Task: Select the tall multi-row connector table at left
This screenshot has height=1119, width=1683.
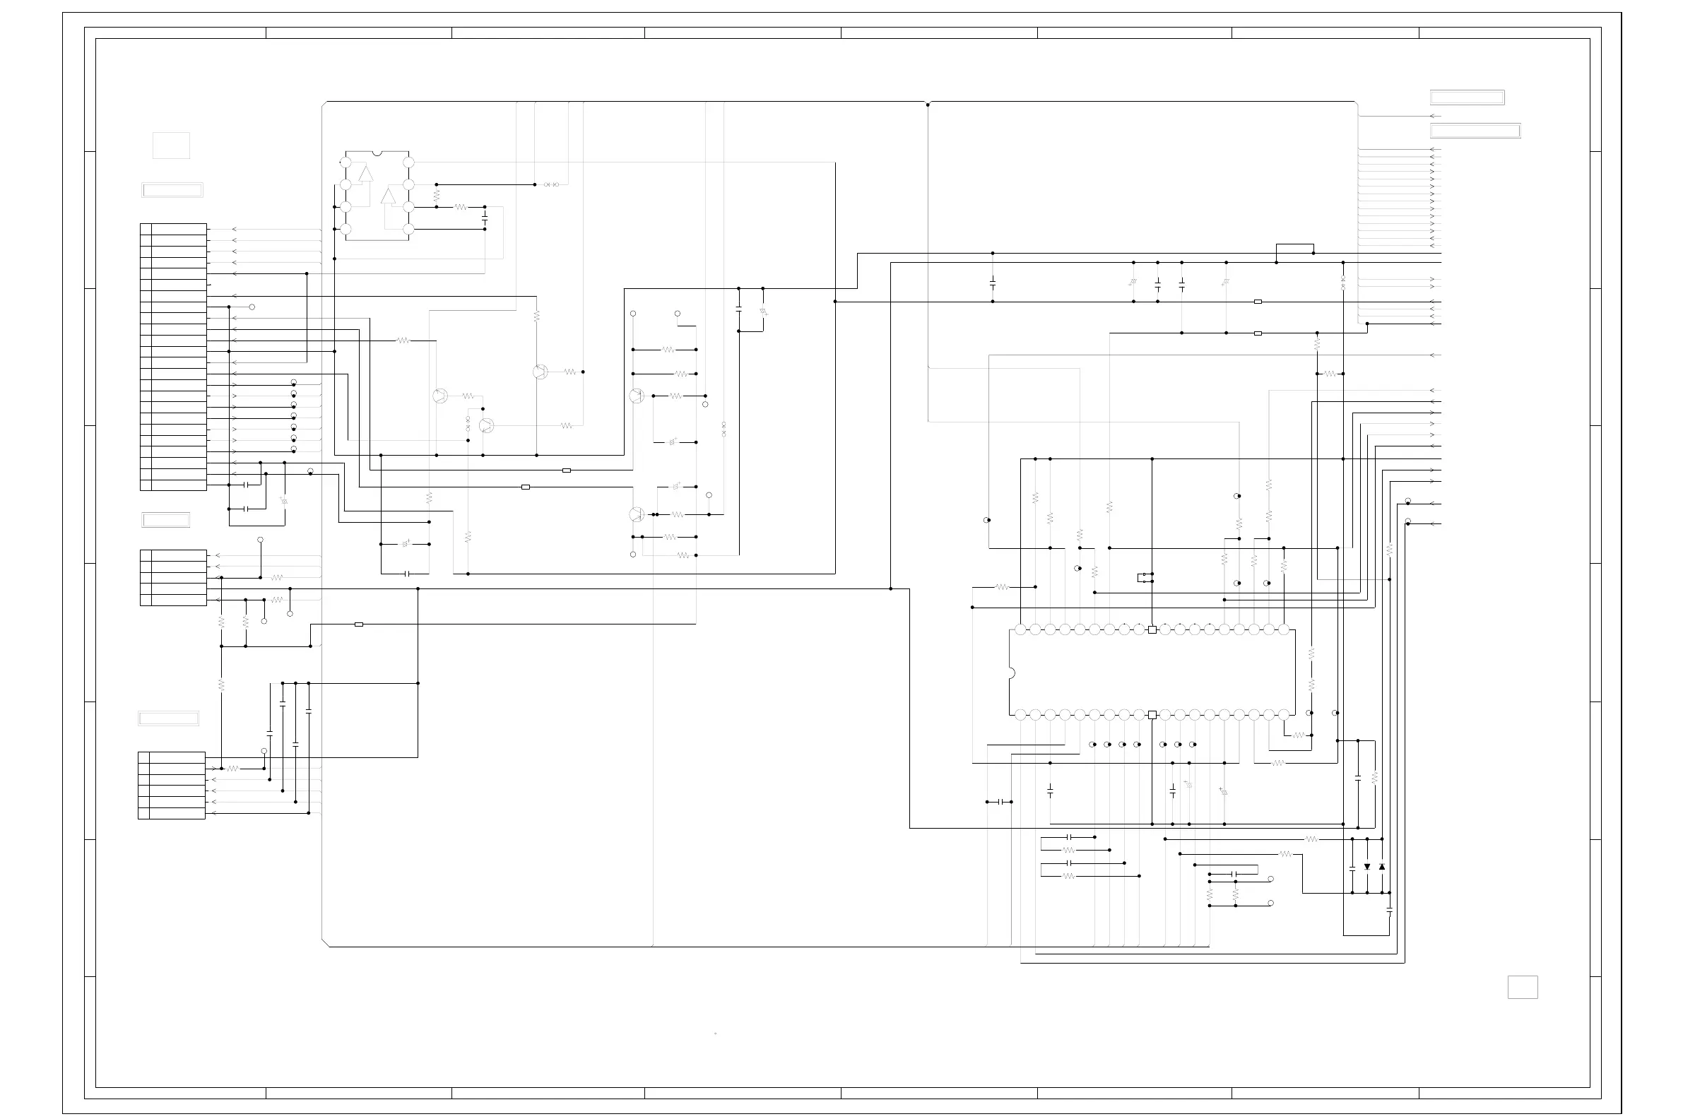Action: click(173, 357)
